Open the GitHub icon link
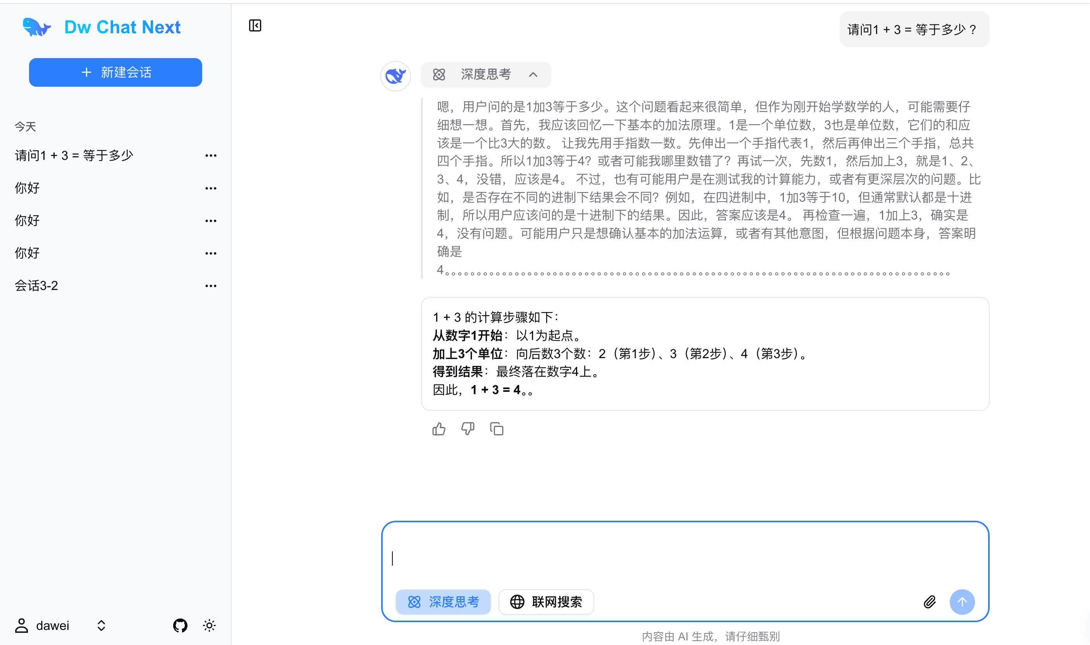The width and height of the screenshot is (1090, 645). 180,625
